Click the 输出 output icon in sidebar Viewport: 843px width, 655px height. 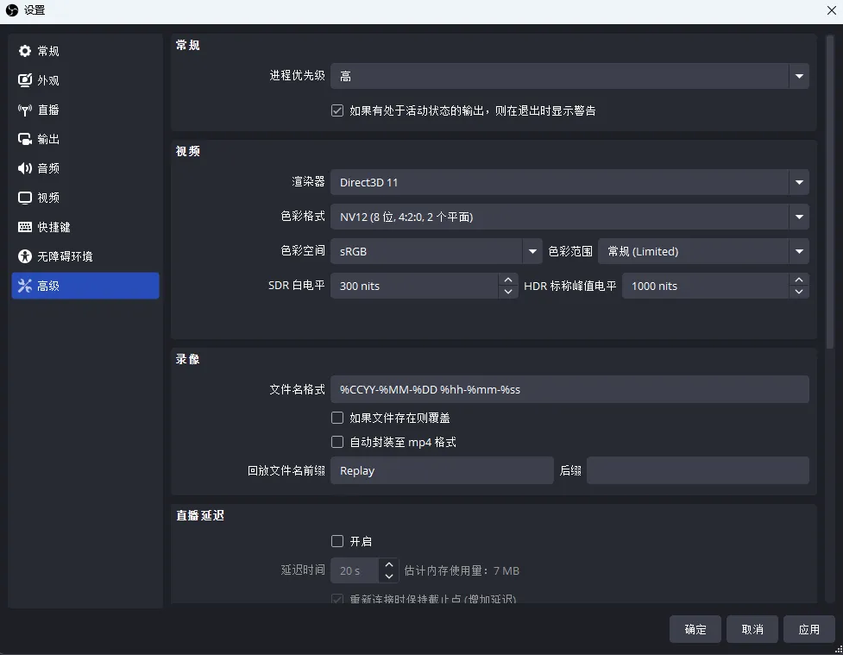[25, 139]
